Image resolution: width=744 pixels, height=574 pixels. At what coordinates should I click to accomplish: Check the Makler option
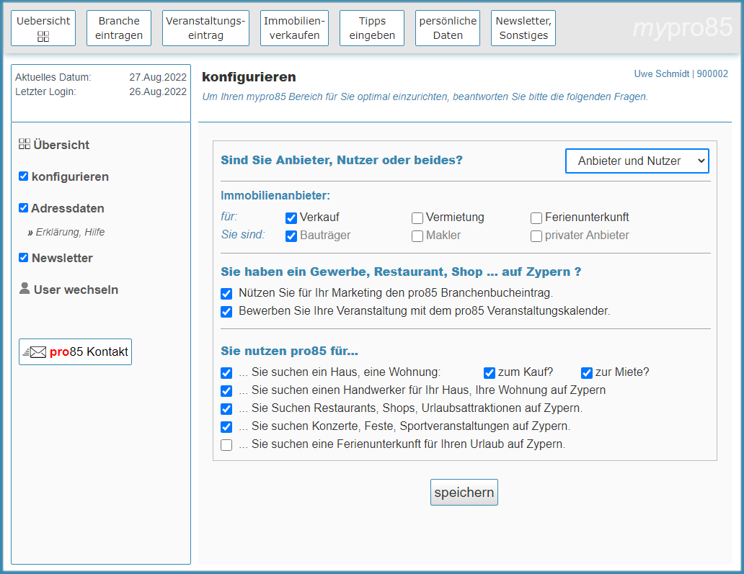pyautogui.click(x=417, y=236)
